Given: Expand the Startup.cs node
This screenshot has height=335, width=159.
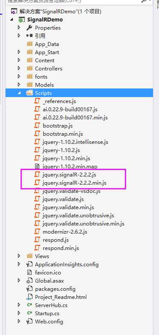Looking at the screenshot, I should point(19,313).
